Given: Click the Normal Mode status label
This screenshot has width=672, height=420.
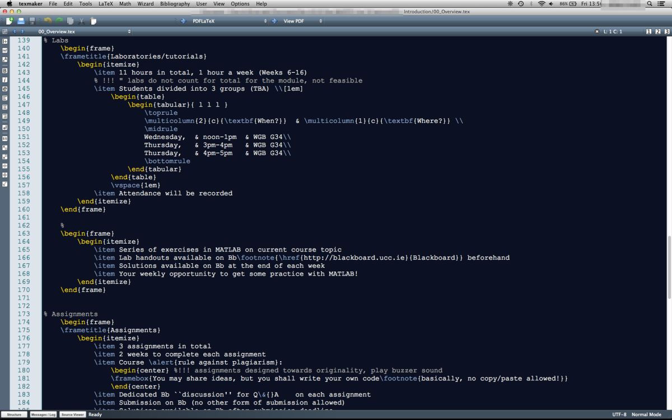Looking at the screenshot, I should 647,414.
